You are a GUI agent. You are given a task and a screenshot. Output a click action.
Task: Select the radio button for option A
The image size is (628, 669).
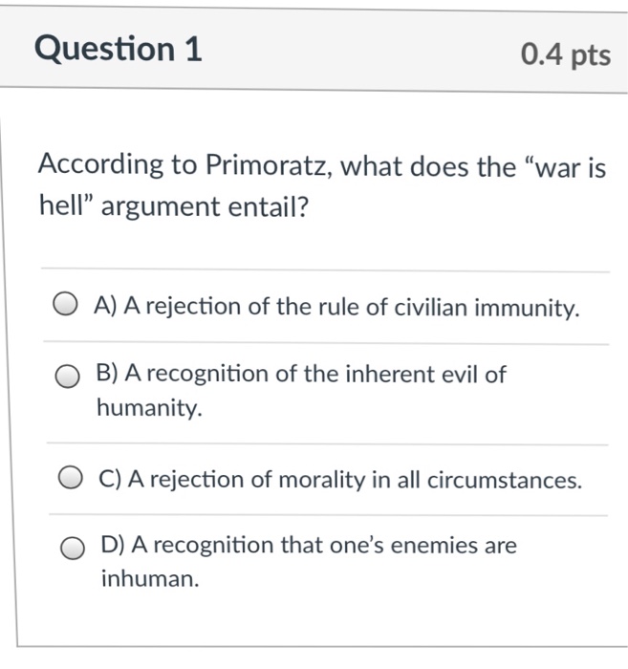65,304
